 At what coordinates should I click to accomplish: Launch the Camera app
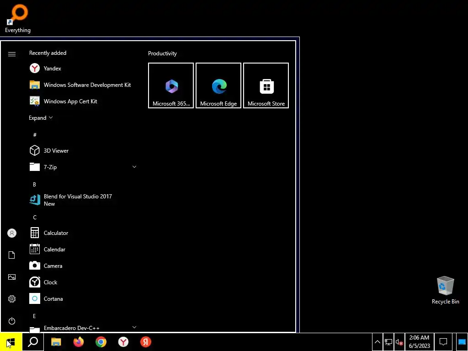(83, 266)
